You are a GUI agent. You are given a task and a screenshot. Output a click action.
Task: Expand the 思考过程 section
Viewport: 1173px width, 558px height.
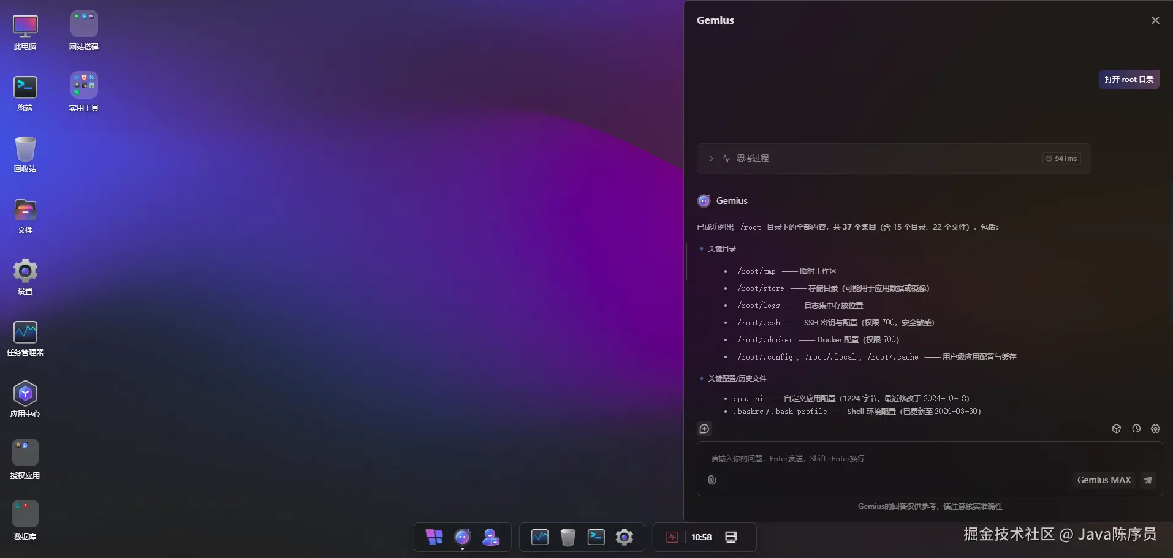(x=894, y=159)
